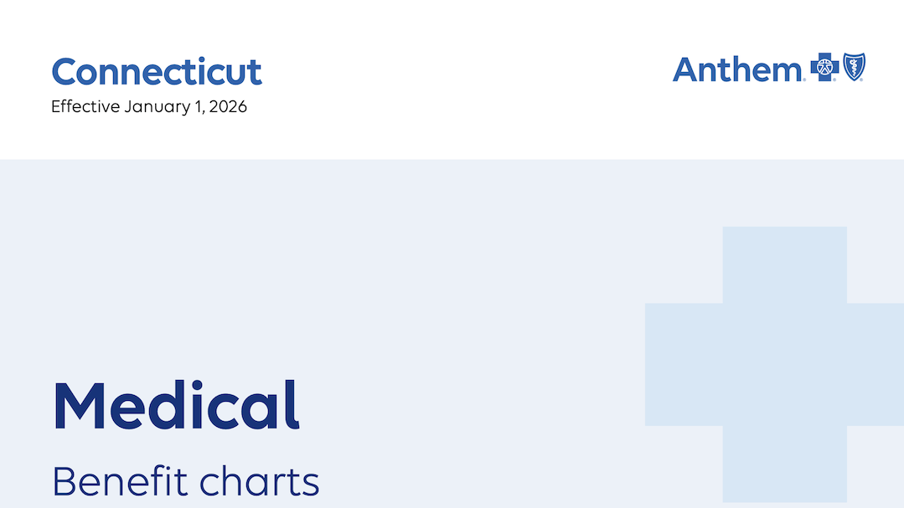Click the 'Benefit charts' subtitle
The image size is (904, 508).
(x=186, y=481)
